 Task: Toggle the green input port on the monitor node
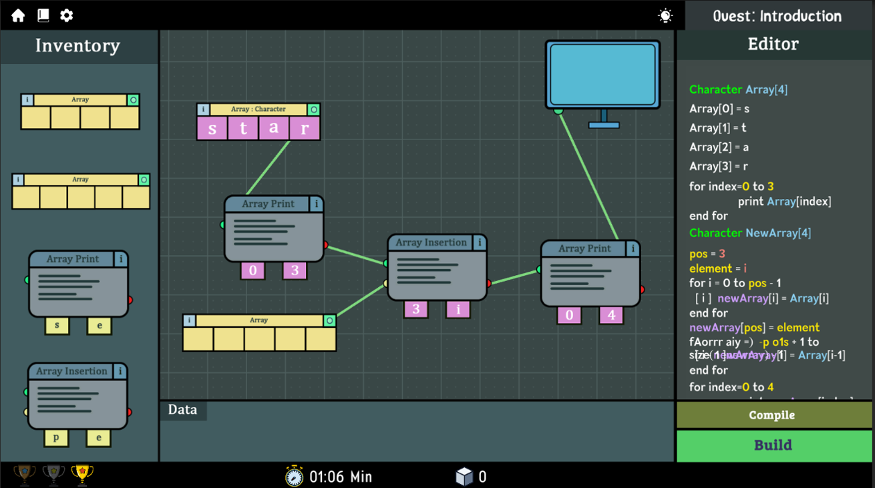[x=558, y=113]
